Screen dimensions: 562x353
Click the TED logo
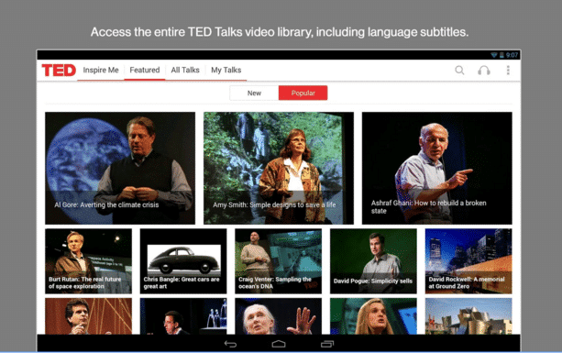[59, 70]
